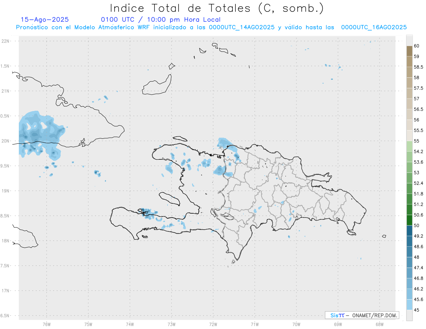The width and height of the screenshot is (426, 329).
Task: Click the '19N' latitude label
Action: pos(6,191)
